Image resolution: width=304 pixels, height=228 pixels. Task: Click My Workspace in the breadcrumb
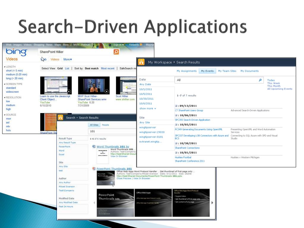160,62
